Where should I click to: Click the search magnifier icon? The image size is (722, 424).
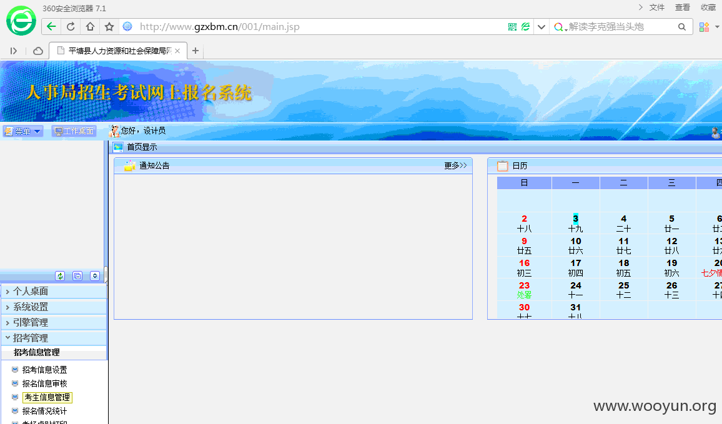(682, 27)
